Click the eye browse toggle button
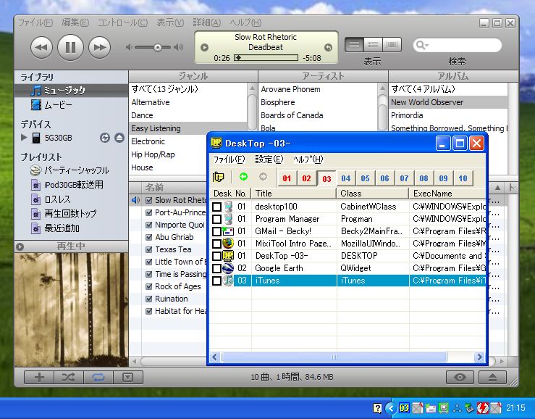This screenshot has width=535, height=419. (x=460, y=377)
